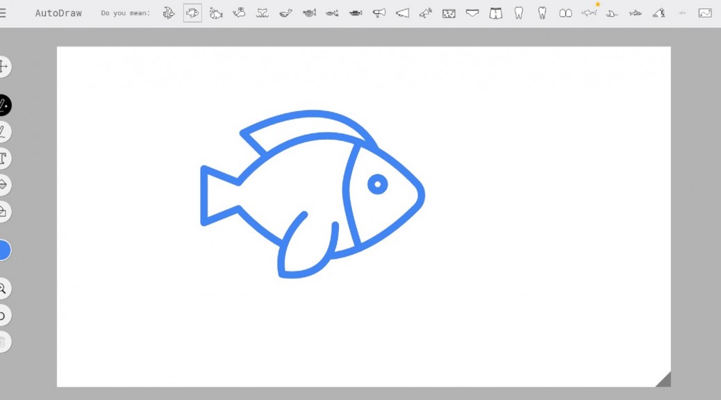Pick the trumpet suggestion

pyautogui.click(x=309, y=12)
